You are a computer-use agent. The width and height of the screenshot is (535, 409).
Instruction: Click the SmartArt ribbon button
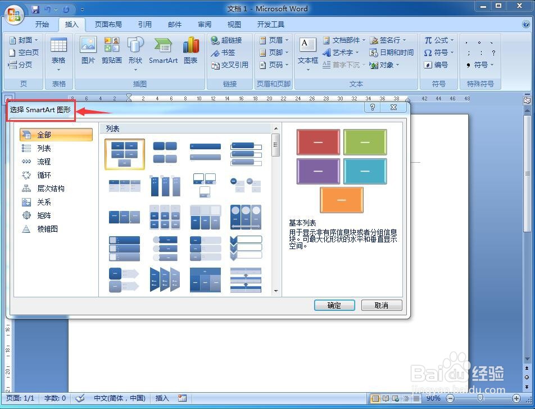click(163, 50)
